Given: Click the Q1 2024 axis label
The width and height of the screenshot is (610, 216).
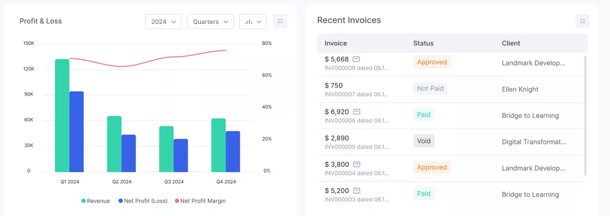Looking at the screenshot, I should (70, 182).
